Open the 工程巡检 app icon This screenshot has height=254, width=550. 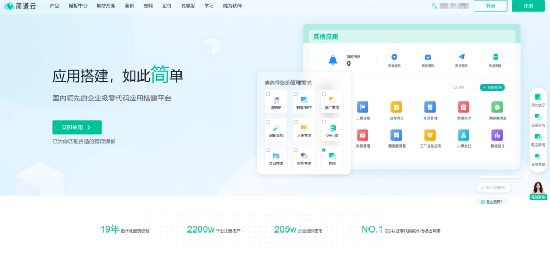tap(363, 106)
